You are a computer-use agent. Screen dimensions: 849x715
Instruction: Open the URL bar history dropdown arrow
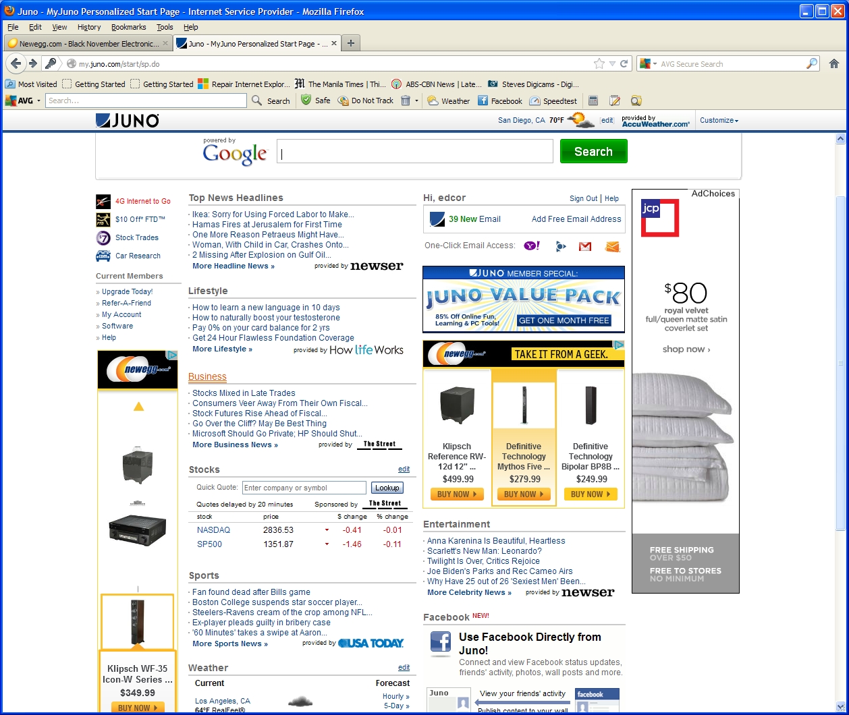612,63
